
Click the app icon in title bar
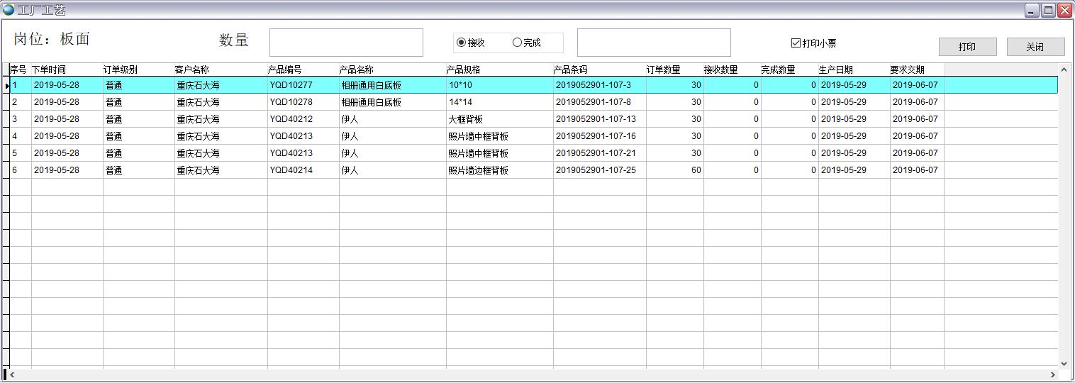click(x=9, y=10)
